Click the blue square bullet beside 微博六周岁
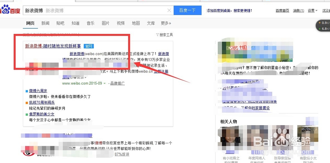The width and height of the screenshot is (330, 163). click(27, 91)
